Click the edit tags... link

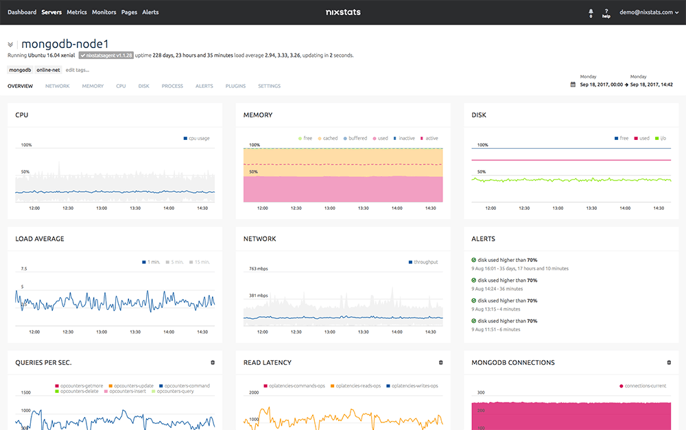tap(77, 70)
